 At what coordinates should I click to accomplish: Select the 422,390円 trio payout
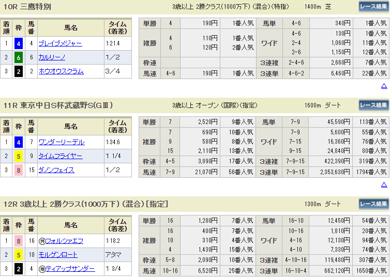point(337,161)
